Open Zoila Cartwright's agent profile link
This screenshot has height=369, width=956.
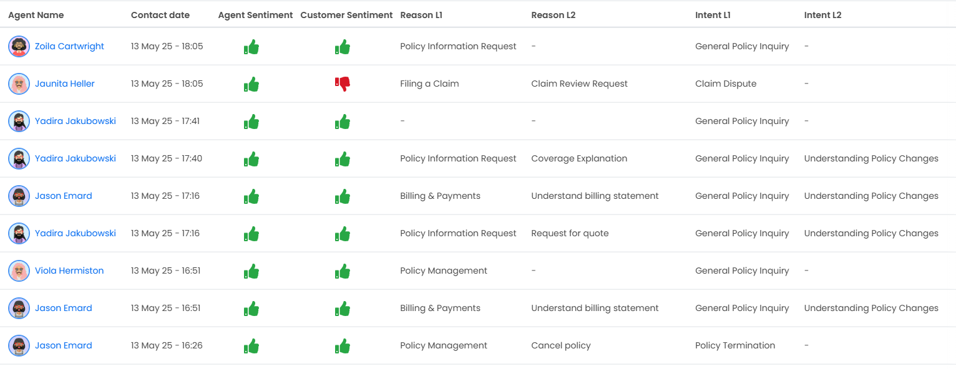click(69, 46)
